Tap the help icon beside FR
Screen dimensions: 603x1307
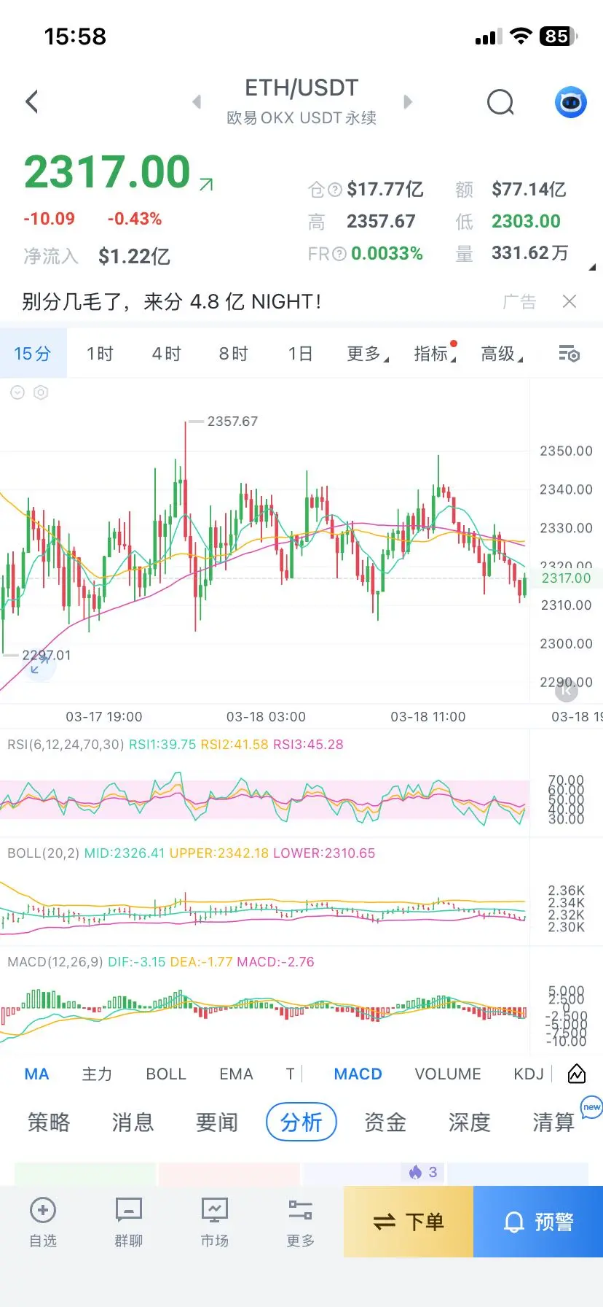[339, 254]
